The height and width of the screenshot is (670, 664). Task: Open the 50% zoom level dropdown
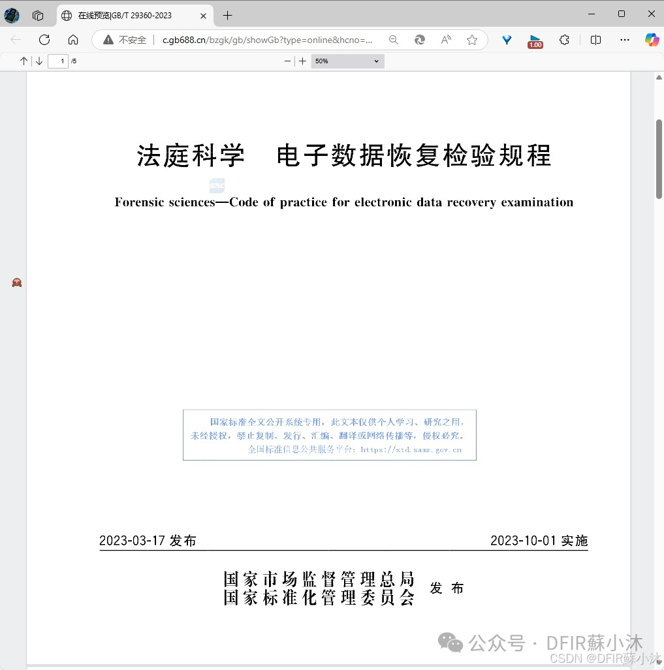347,61
